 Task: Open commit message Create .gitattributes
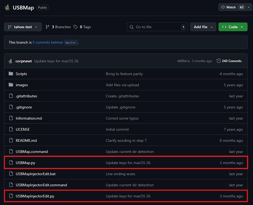tap(123, 96)
